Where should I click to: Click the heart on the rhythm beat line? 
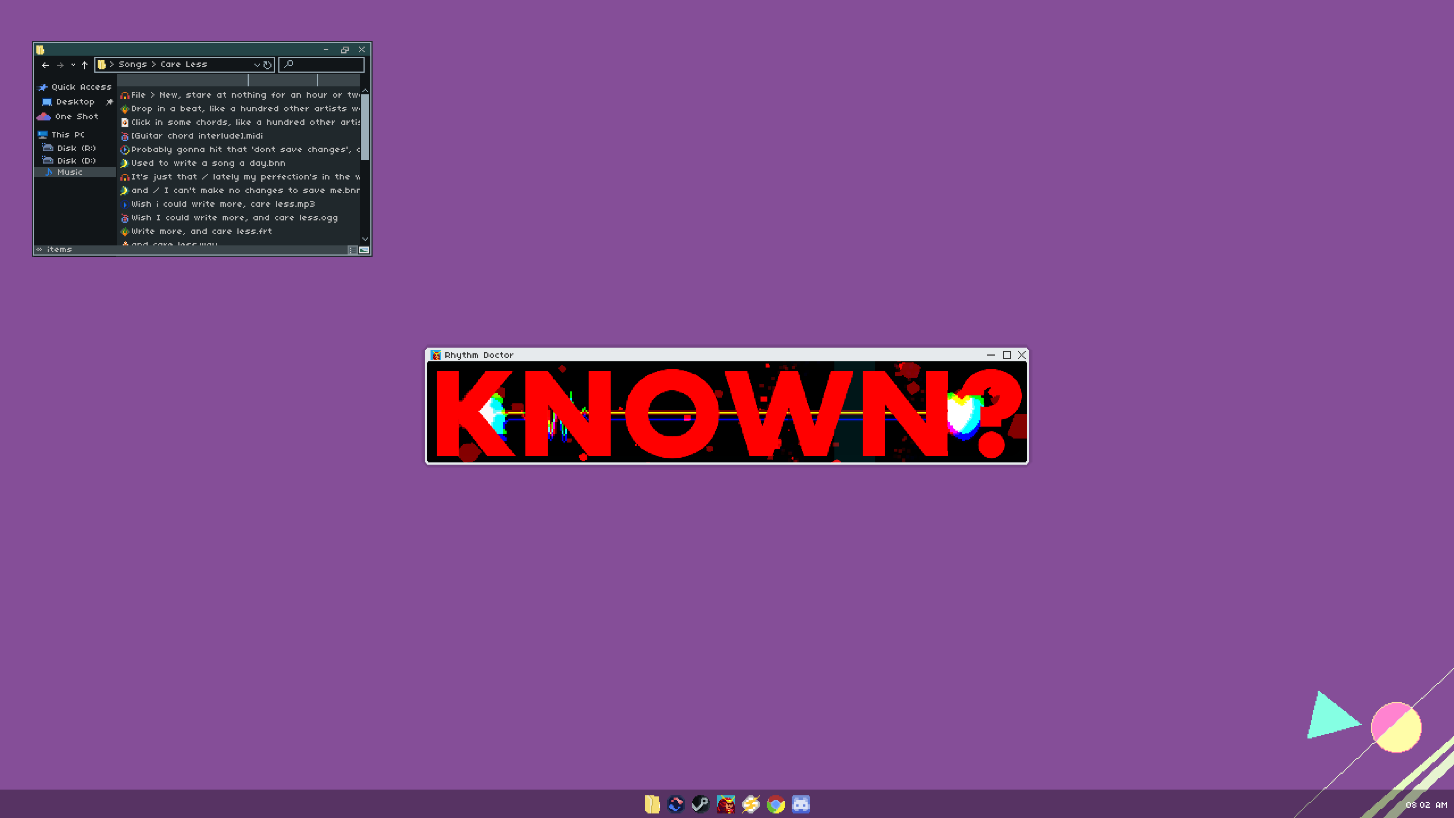[964, 416]
